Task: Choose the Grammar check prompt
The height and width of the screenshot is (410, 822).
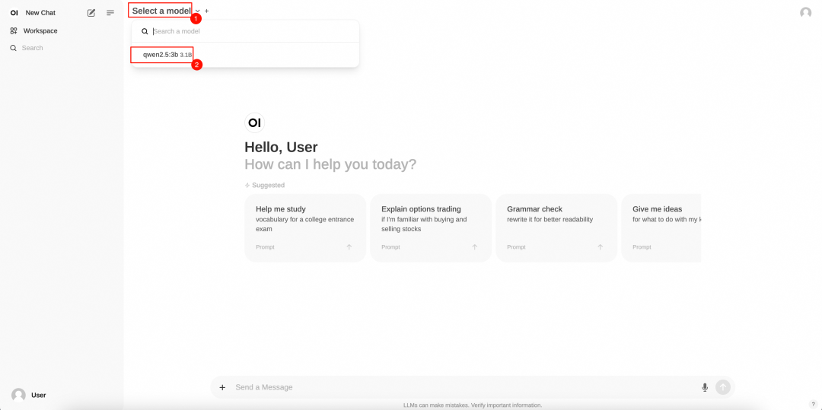Action: [x=556, y=227]
